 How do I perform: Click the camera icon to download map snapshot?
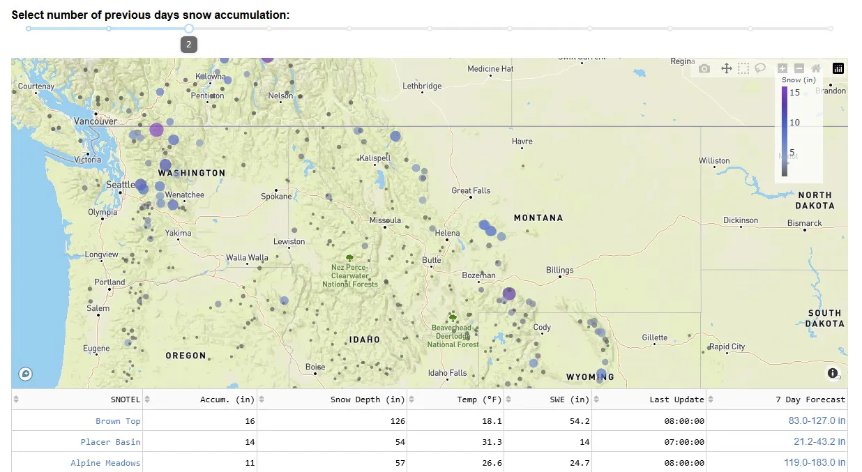(704, 68)
